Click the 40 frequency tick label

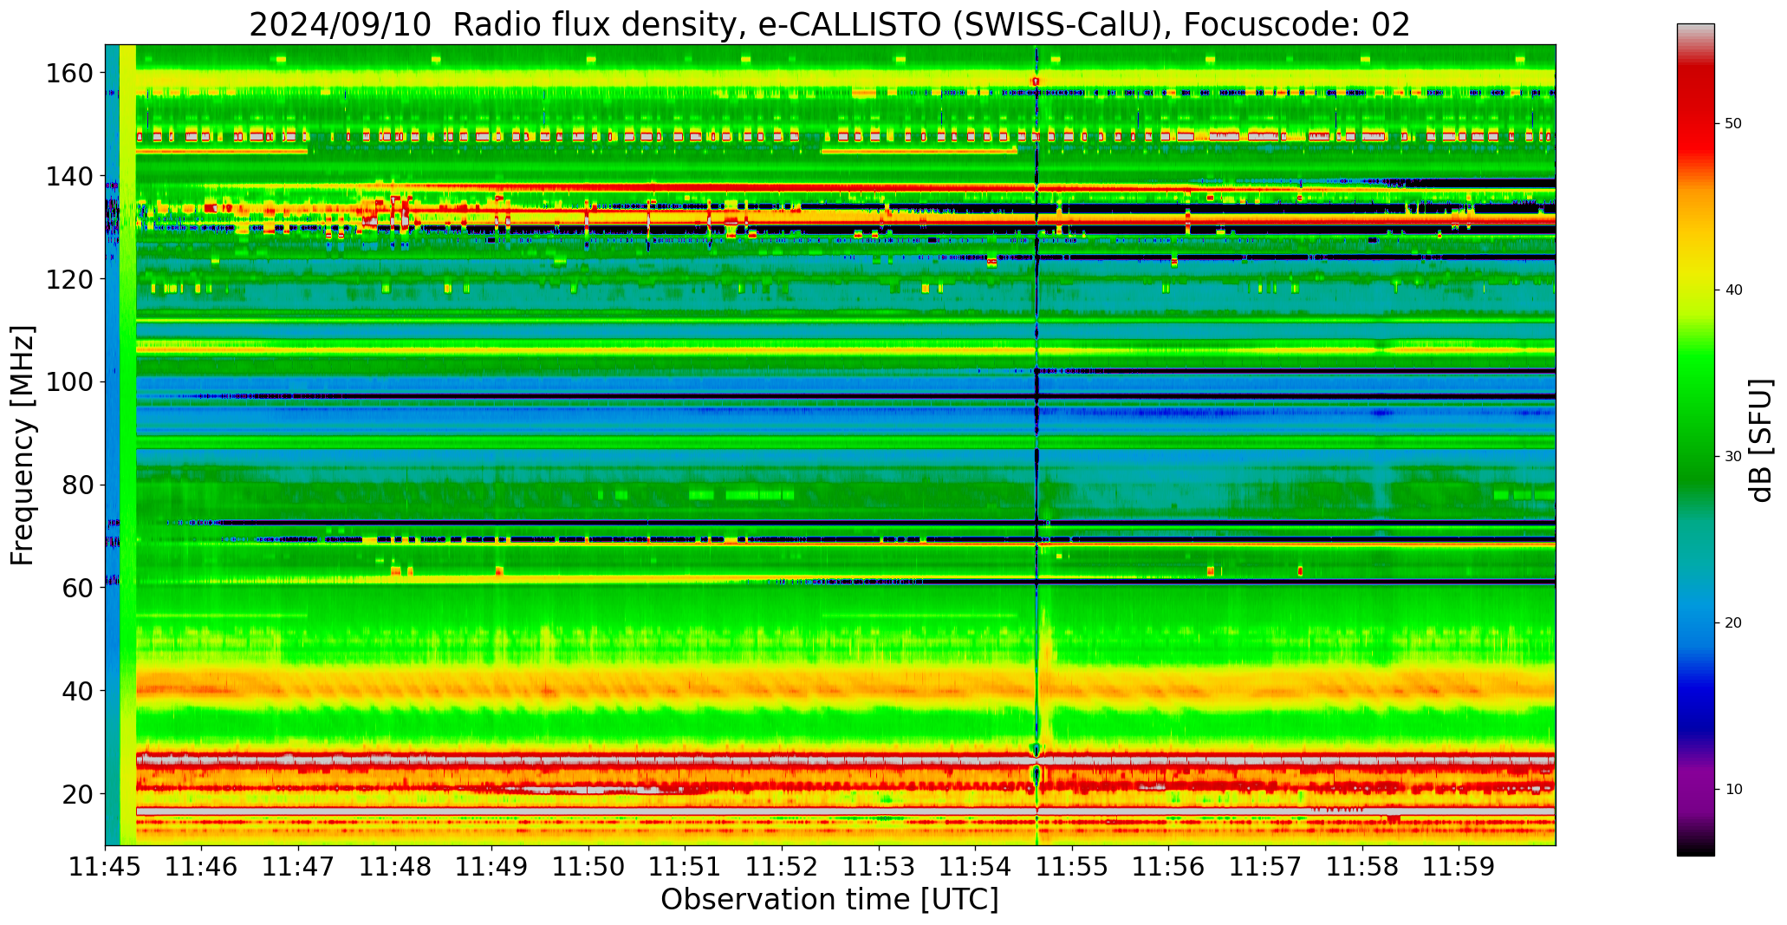pyautogui.click(x=78, y=691)
